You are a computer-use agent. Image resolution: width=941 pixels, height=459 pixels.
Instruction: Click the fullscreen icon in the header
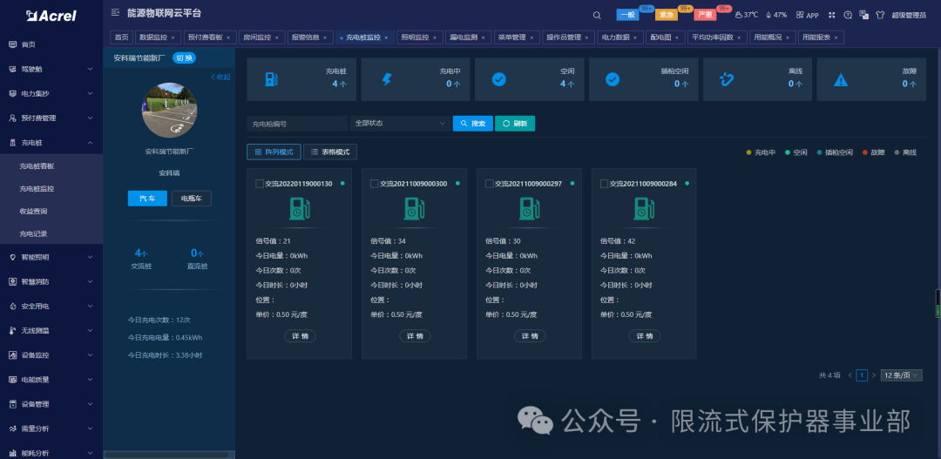(832, 15)
